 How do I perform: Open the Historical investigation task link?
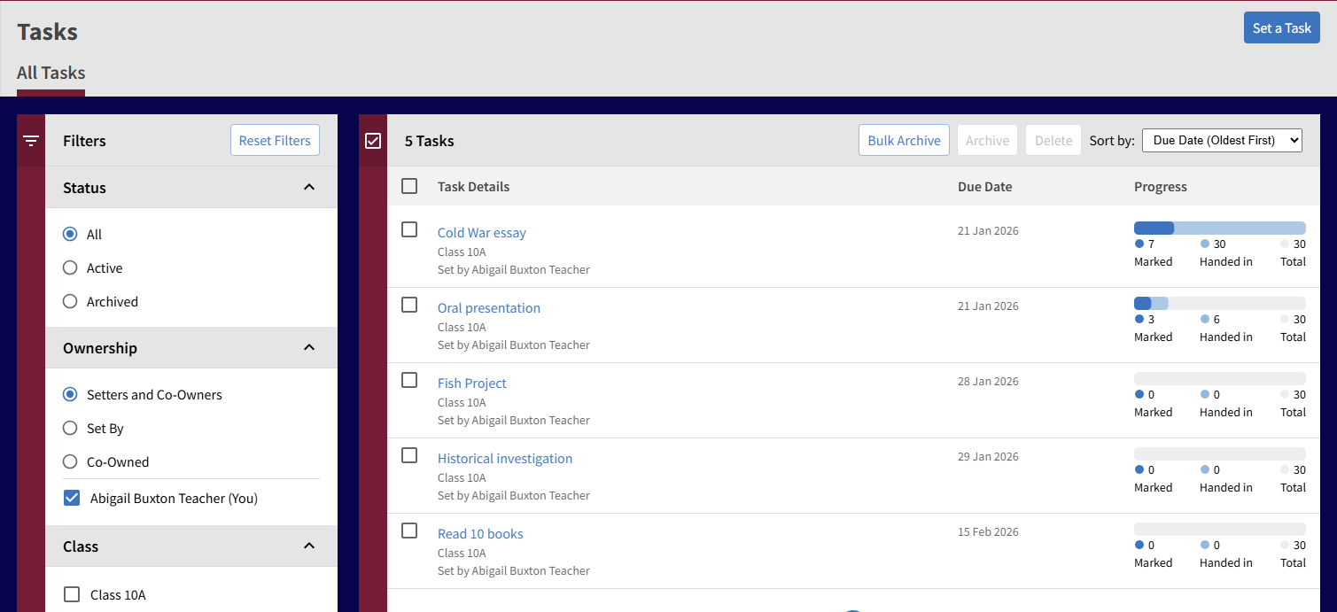click(505, 459)
